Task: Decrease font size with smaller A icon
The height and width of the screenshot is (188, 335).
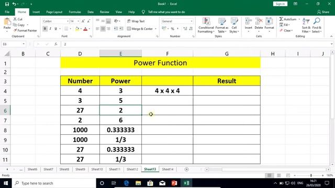Action: coord(88,21)
